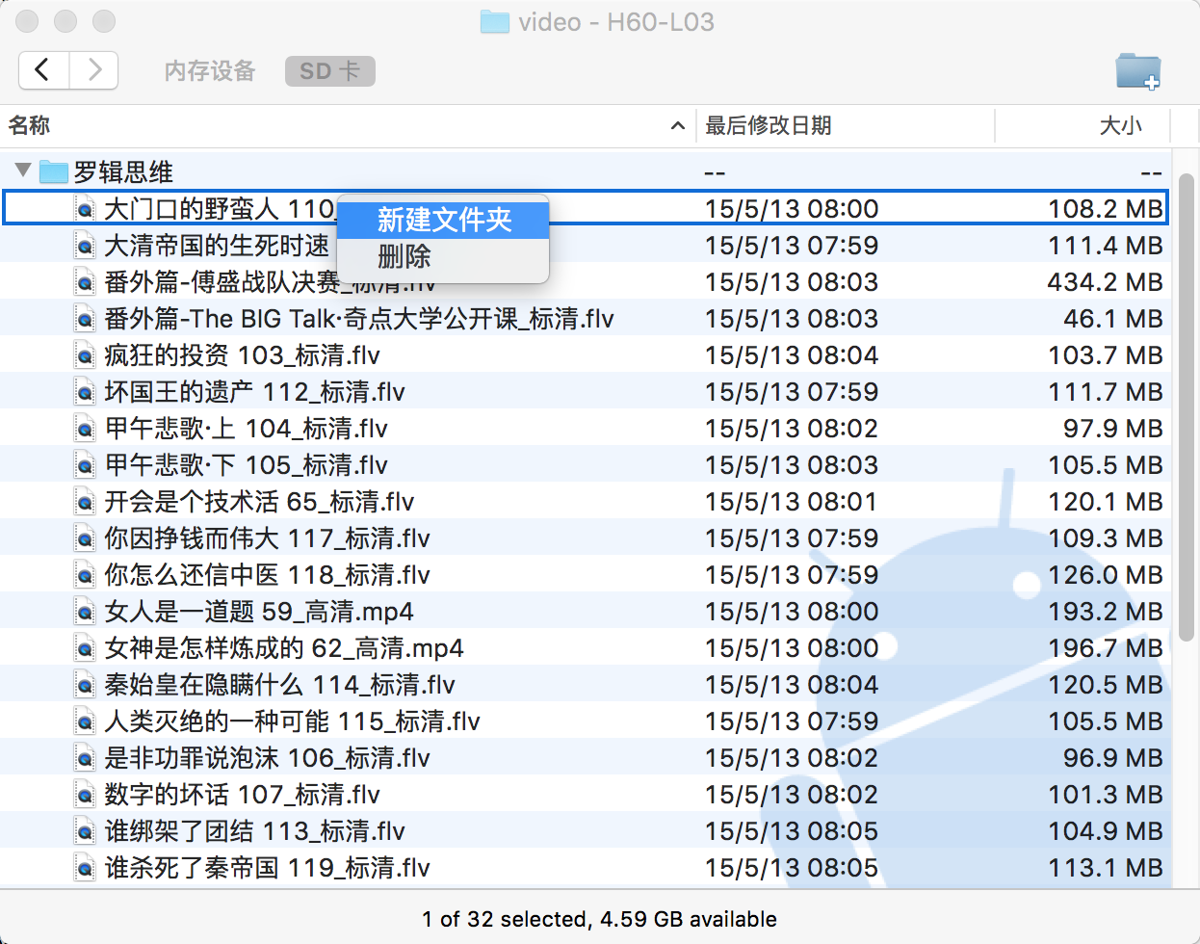Switch to 内存设备 storage tab
The width and height of the screenshot is (1200, 944).
coord(210,71)
